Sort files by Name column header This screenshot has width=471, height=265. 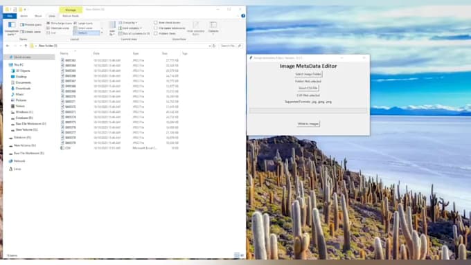64,53
